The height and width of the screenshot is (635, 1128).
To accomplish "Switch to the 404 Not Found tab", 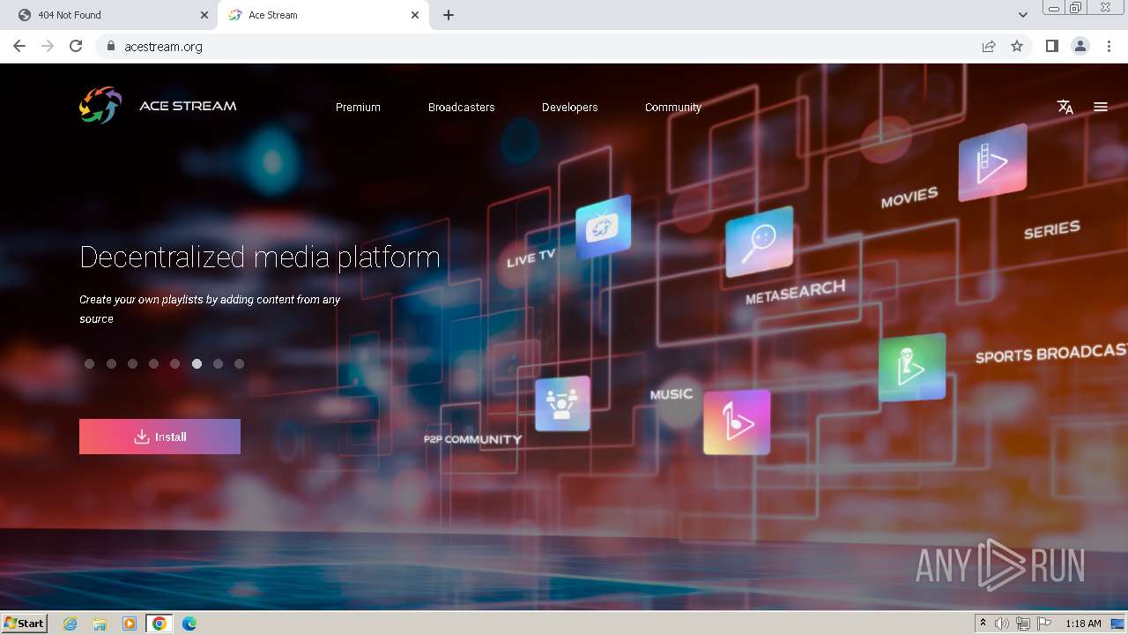I will tap(110, 15).
